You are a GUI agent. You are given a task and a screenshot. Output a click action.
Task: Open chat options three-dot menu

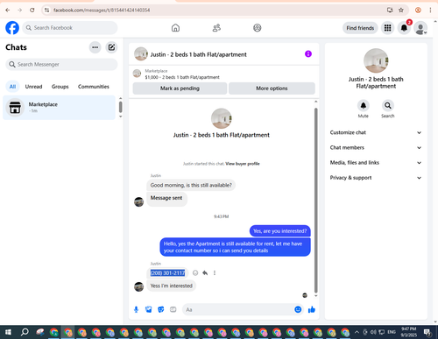95,47
